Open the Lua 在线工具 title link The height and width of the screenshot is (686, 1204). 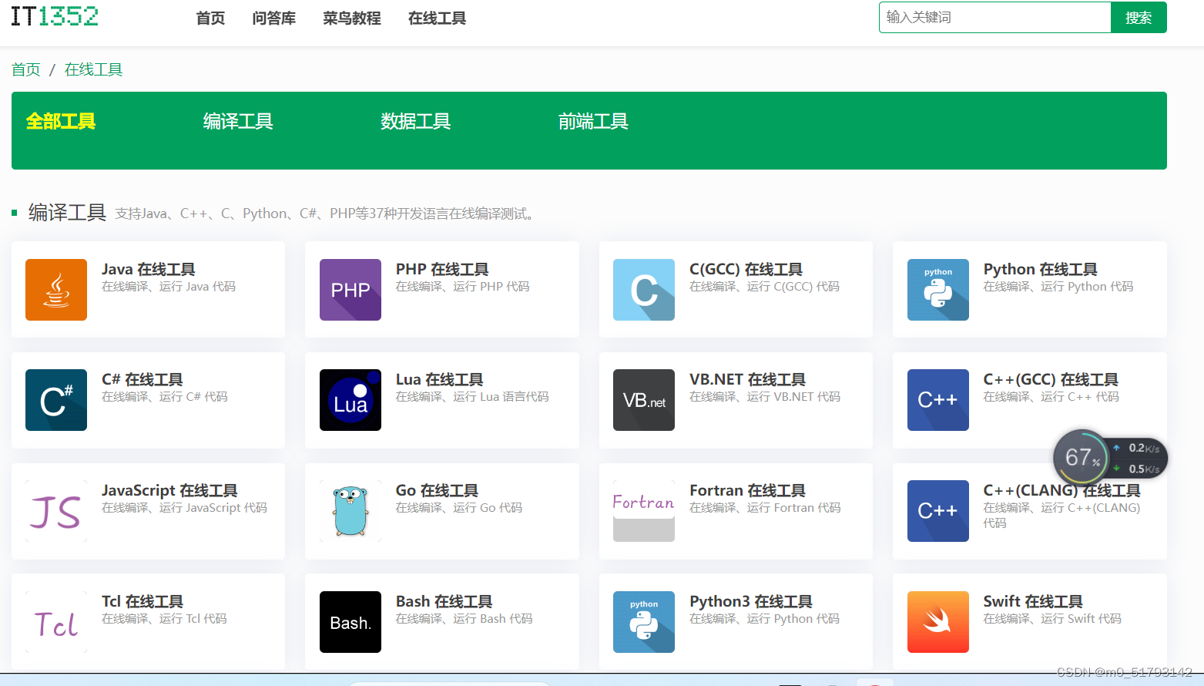(440, 379)
